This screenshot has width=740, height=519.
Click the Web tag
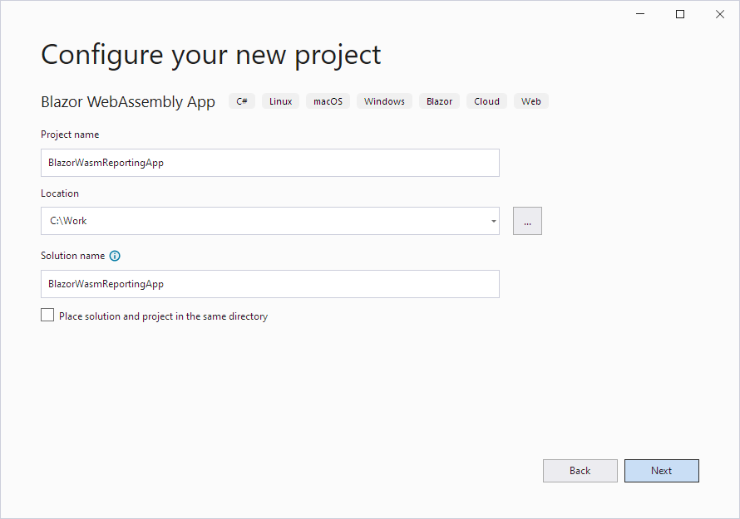pyautogui.click(x=531, y=101)
